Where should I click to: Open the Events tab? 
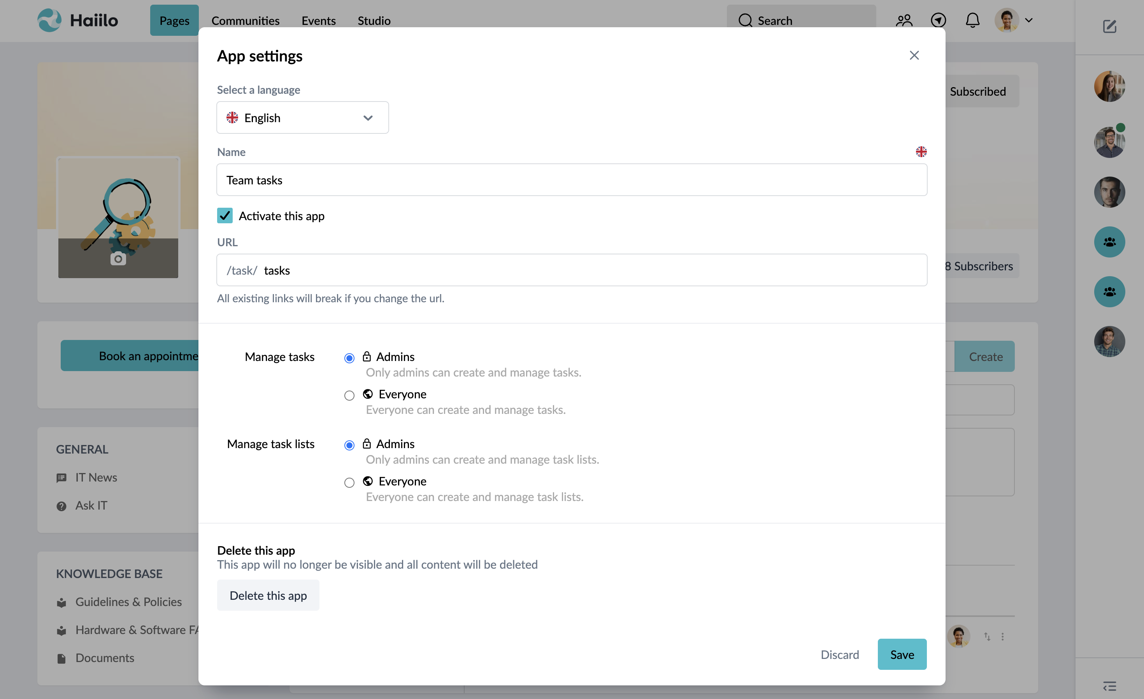coord(319,21)
